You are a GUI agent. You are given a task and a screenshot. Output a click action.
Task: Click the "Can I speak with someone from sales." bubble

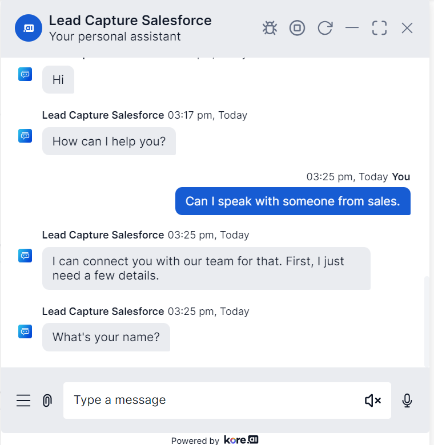[x=292, y=201]
